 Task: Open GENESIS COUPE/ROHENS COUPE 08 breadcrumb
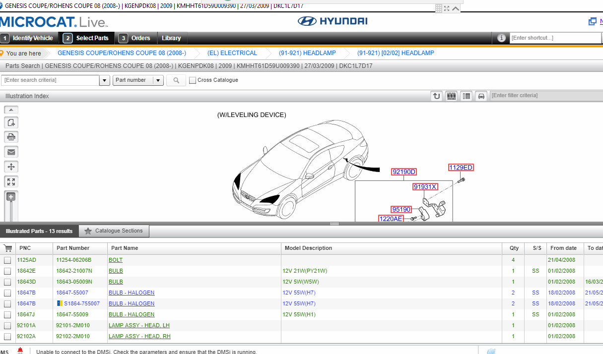coord(122,53)
